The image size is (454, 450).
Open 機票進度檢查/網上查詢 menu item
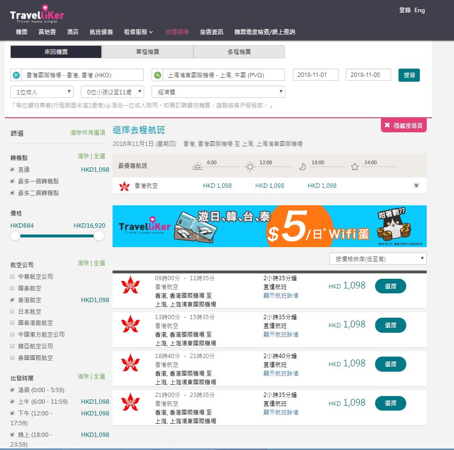click(x=265, y=32)
